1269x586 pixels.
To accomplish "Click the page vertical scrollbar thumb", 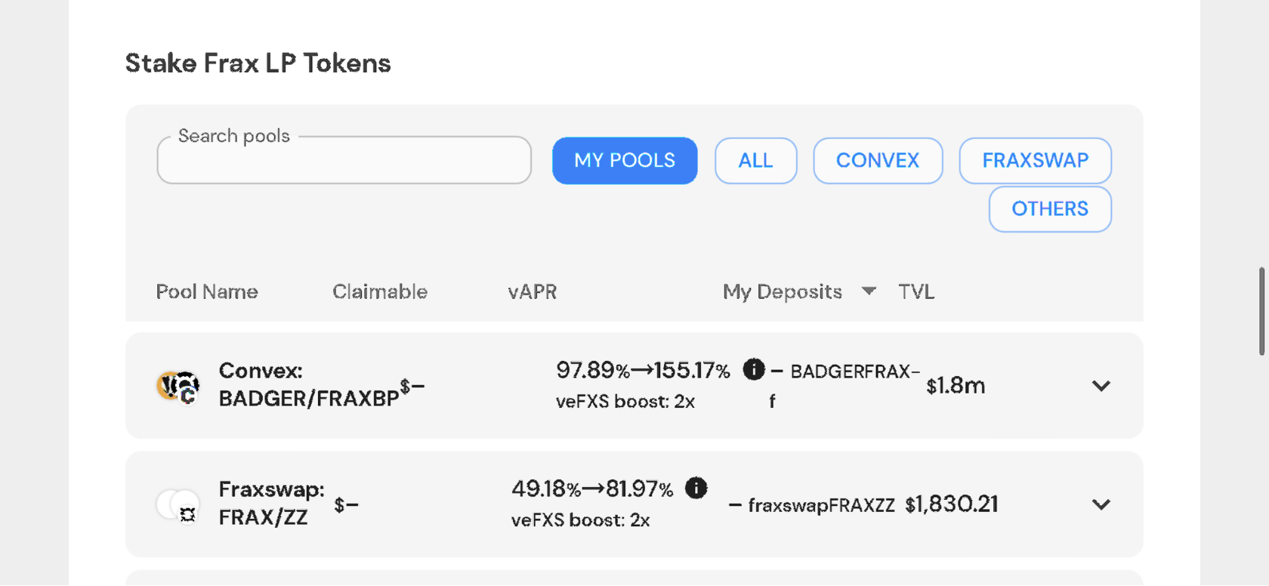I will click(x=1261, y=310).
